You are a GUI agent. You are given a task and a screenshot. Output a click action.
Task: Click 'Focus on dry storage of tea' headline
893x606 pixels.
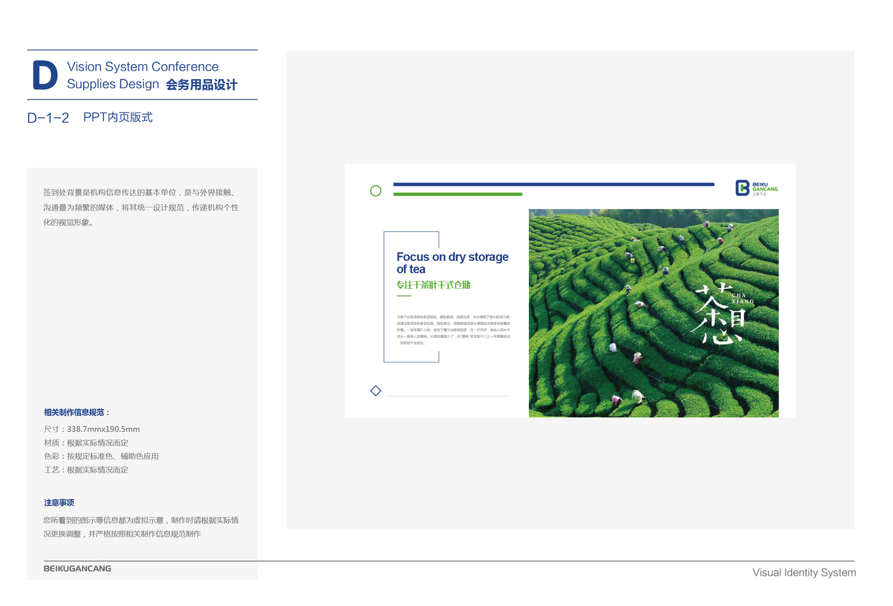click(452, 263)
